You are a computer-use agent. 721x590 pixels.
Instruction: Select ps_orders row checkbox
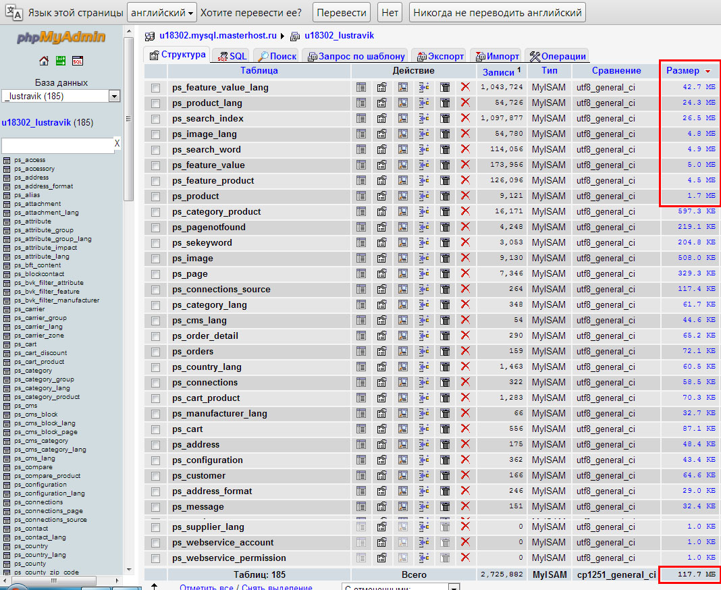155,352
